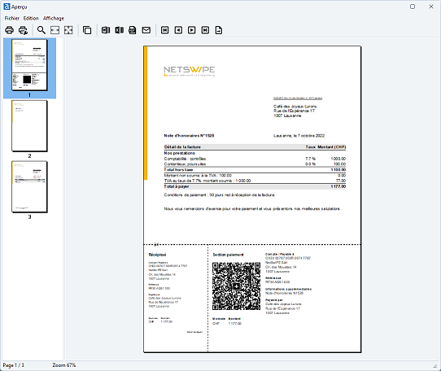Select the magnifying glass zoom tool
The height and width of the screenshot is (371, 441).
coord(41,30)
